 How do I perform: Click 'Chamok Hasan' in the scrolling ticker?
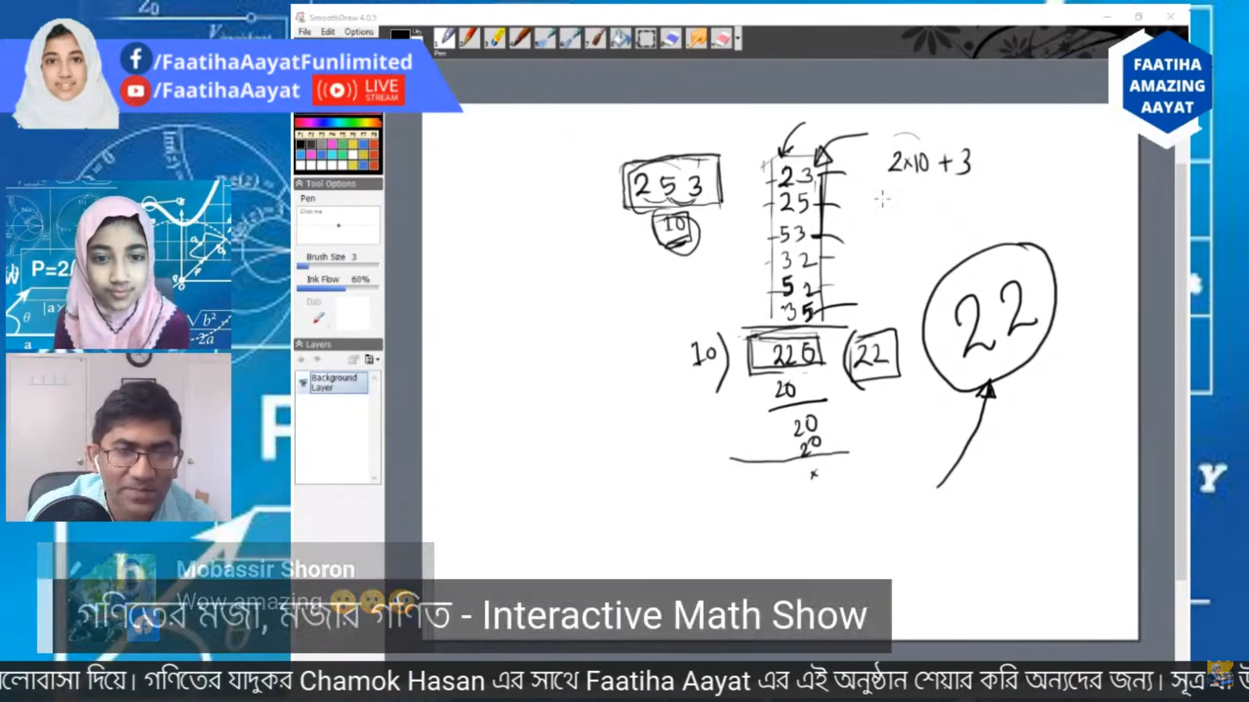(x=392, y=681)
